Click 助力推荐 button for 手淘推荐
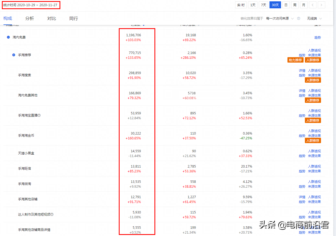The height and width of the screenshot is (236, 336). point(295,60)
